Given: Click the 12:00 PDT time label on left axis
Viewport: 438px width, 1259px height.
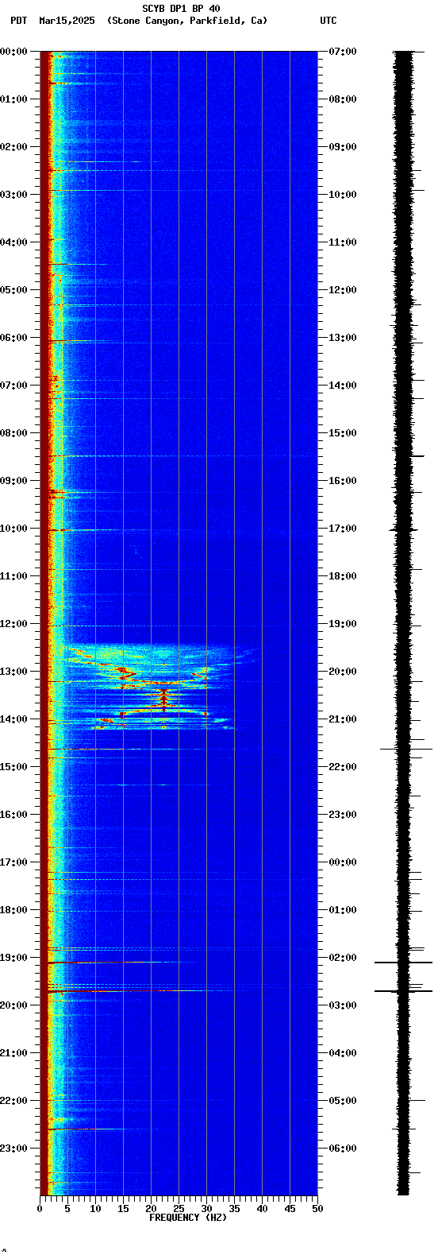Looking at the screenshot, I should tap(14, 624).
